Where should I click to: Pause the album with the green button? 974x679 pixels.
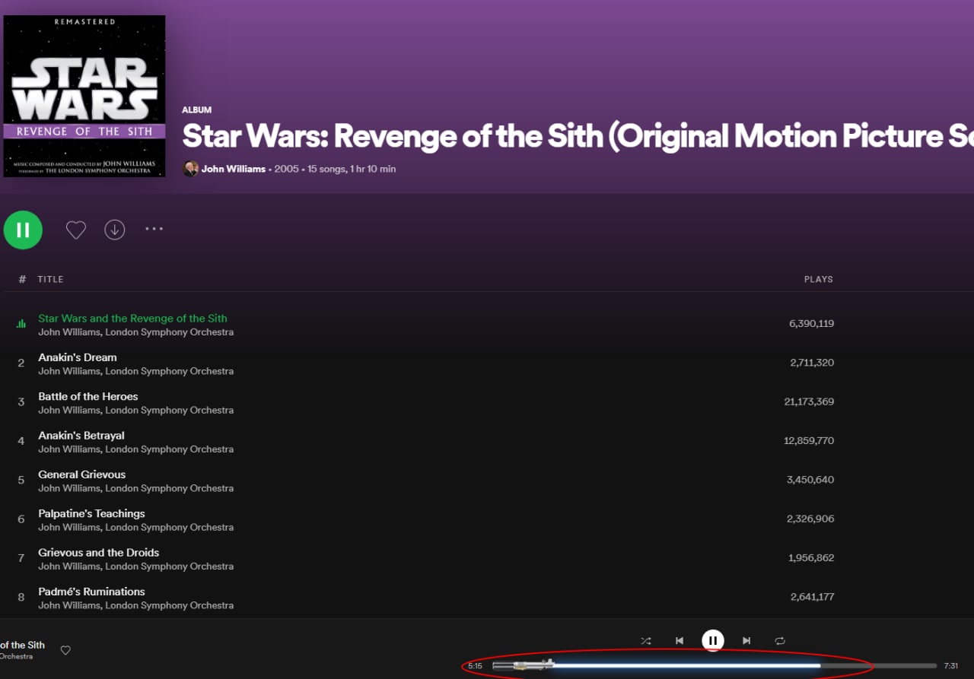[x=23, y=230]
